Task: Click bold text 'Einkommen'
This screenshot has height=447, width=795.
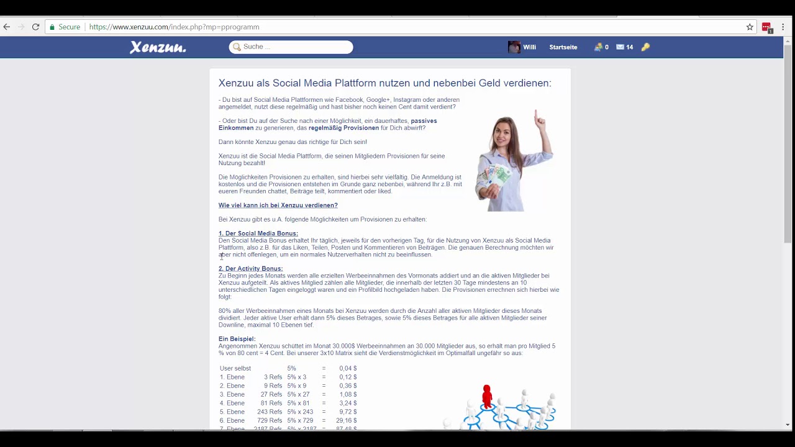Action: [x=236, y=128]
